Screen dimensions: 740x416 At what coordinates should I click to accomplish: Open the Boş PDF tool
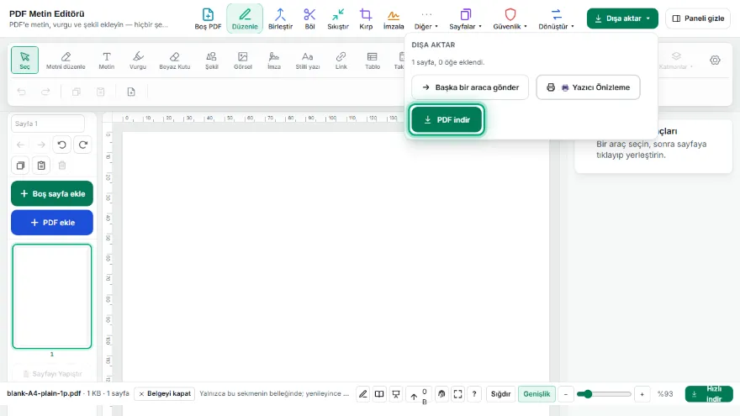point(208,18)
